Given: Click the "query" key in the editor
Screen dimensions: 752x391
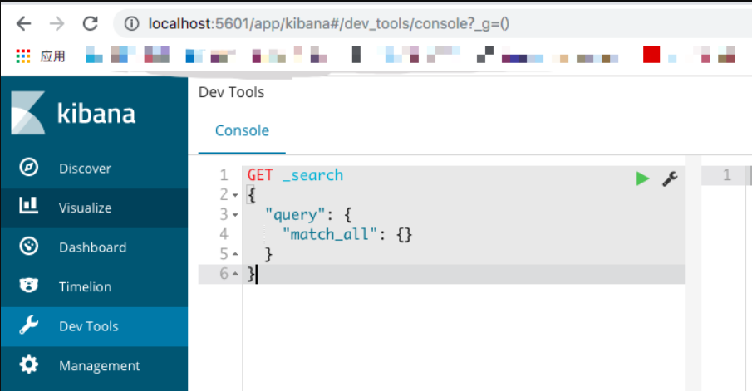Looking at the screenshot, I should [x=296, y=215].
